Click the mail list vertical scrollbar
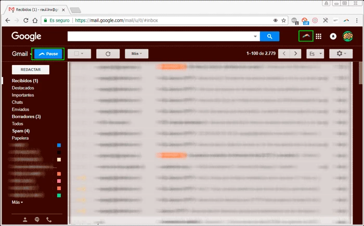 coord(360,73)
